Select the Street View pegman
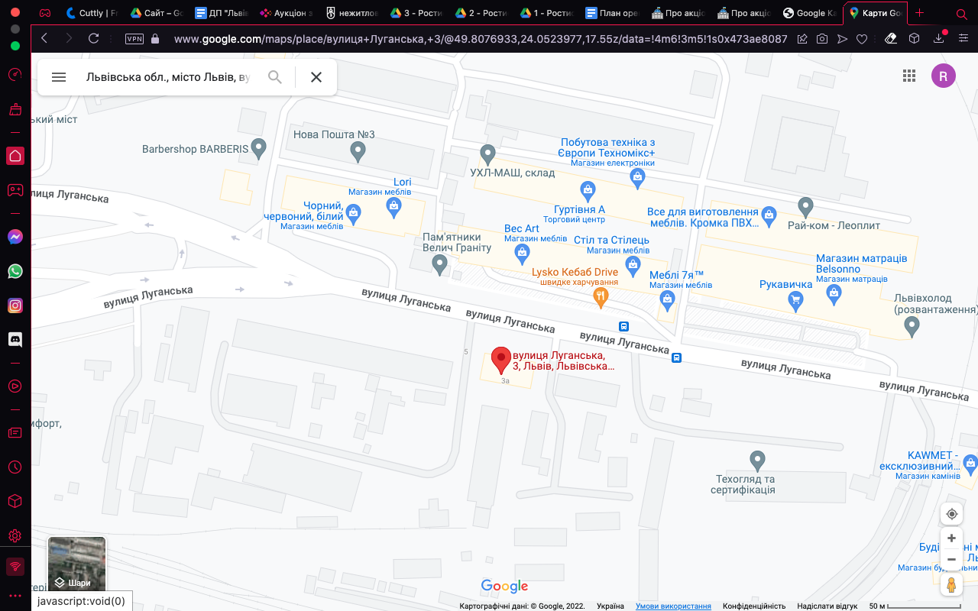The image size is (978, 611). point(951,585)
